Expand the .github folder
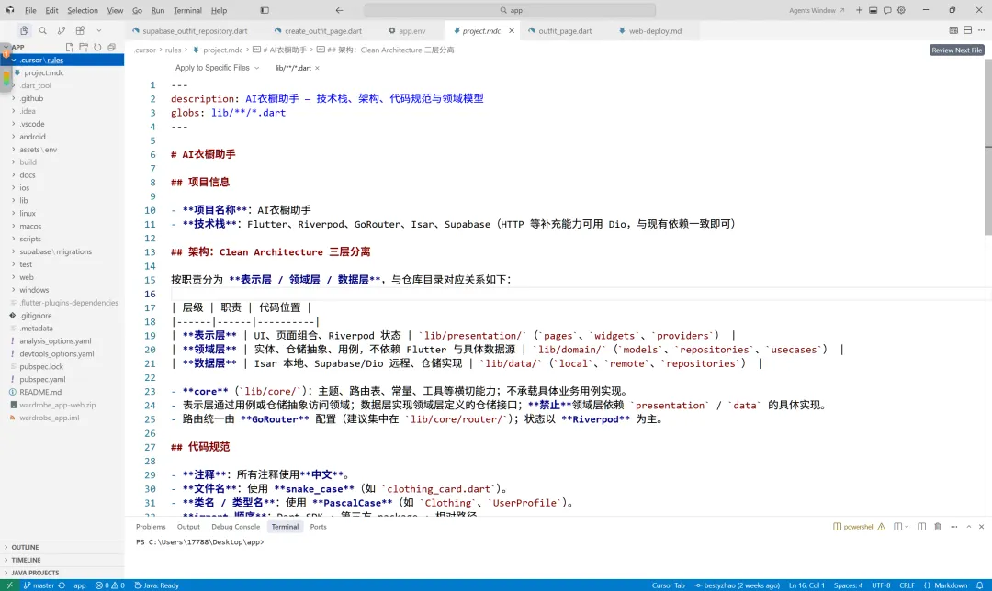This screenshot has width=992, height=591. click(x=62, y=98)
